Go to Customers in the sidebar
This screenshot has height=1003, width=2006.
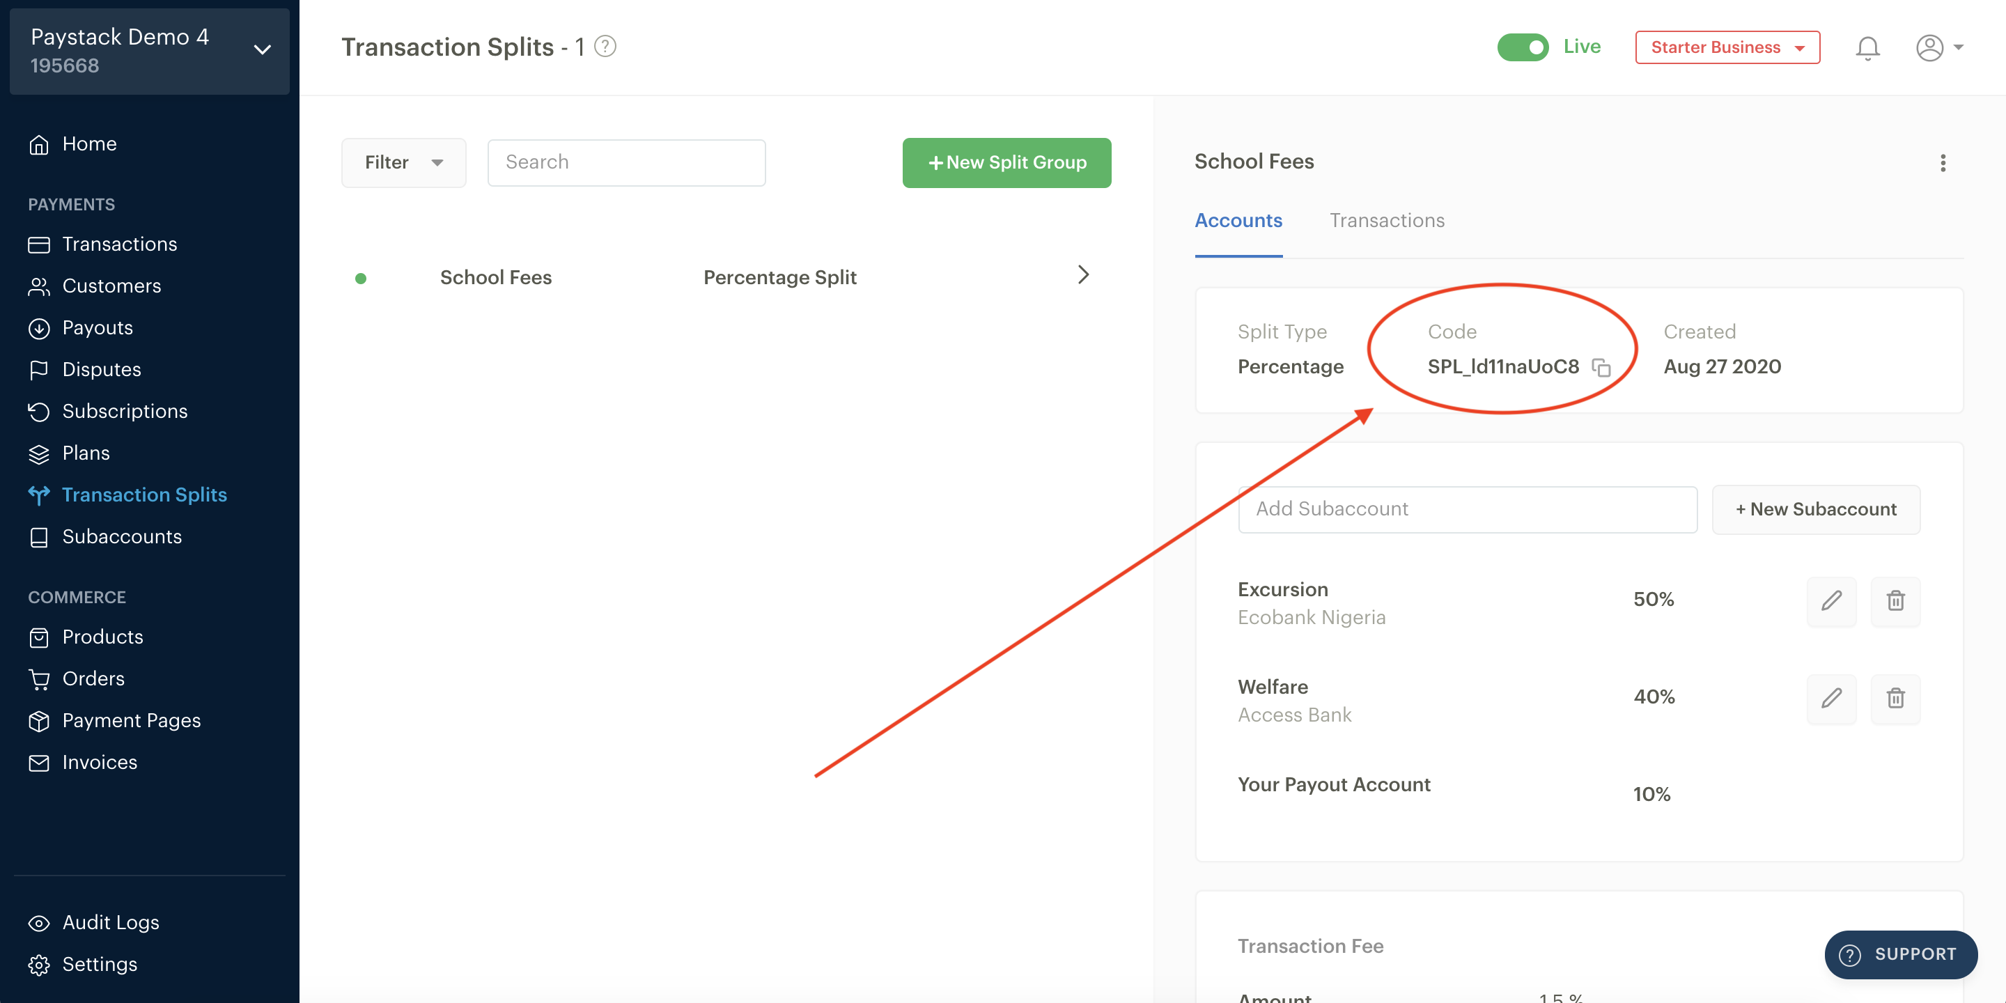point(95,286)
